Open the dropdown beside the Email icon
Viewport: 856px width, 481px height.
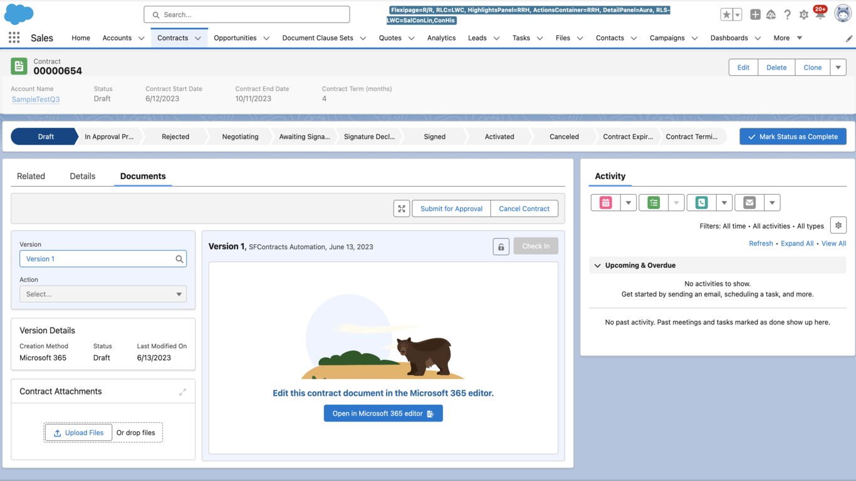pyautogui.click(x=772, y=203)
